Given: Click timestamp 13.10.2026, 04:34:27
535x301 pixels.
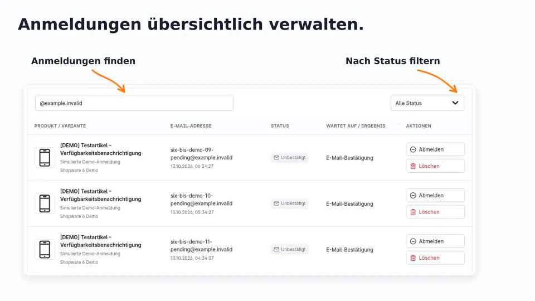Looking at the screenshot, I should (192, 258).
